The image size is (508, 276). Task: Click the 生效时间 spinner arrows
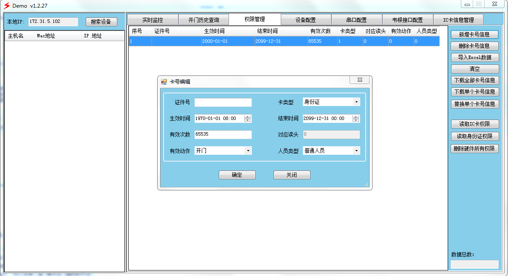coord(248,119)
